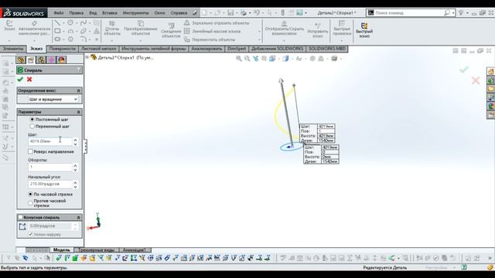
Task: Switch to the Элементы tab
Action: pos(13,49)
